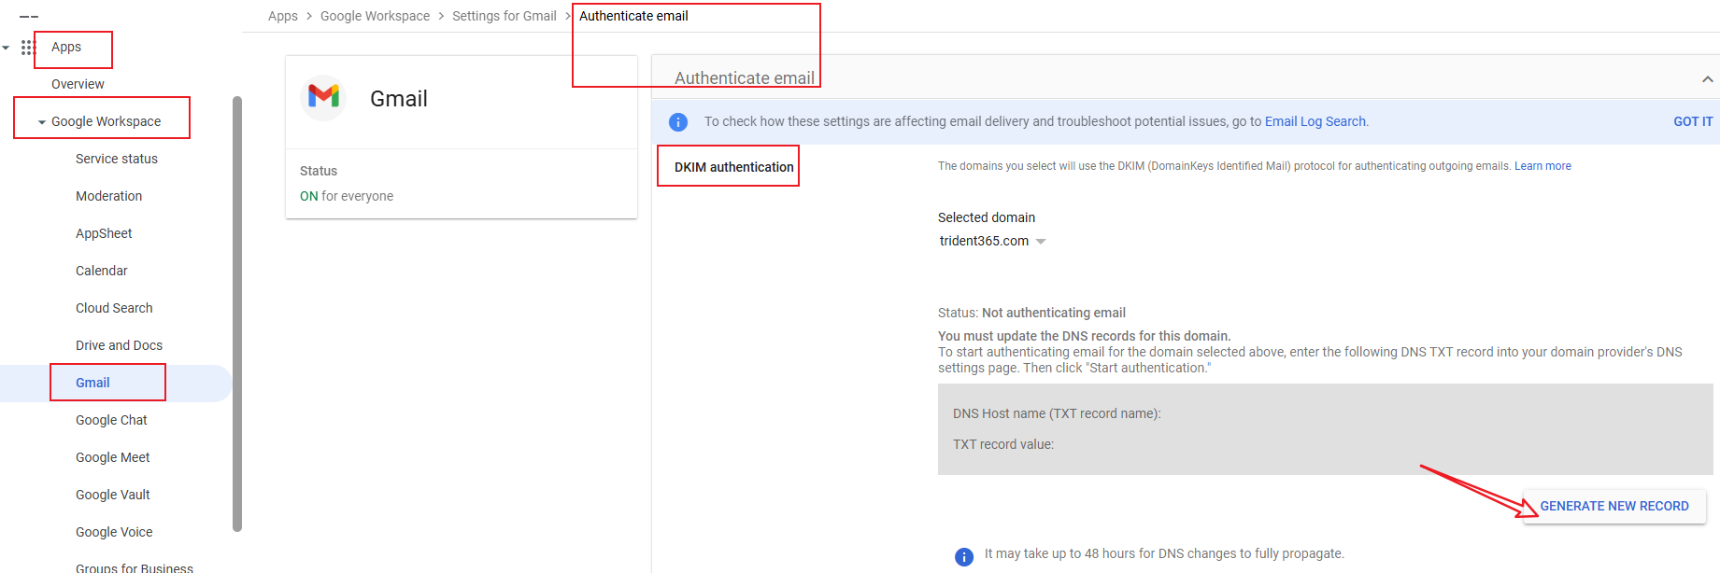Dismiss the banner with GOT IT
The width and height of the screenshot is (1720, 573).
click(x=1692, y=121)
